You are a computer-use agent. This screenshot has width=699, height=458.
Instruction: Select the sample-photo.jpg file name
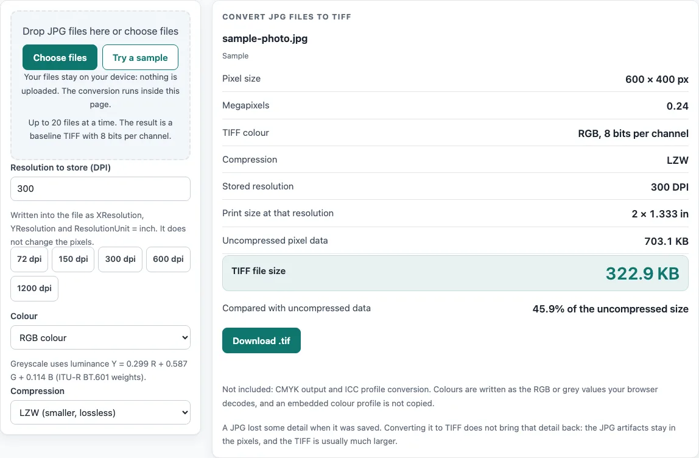(x=265, y=38)
